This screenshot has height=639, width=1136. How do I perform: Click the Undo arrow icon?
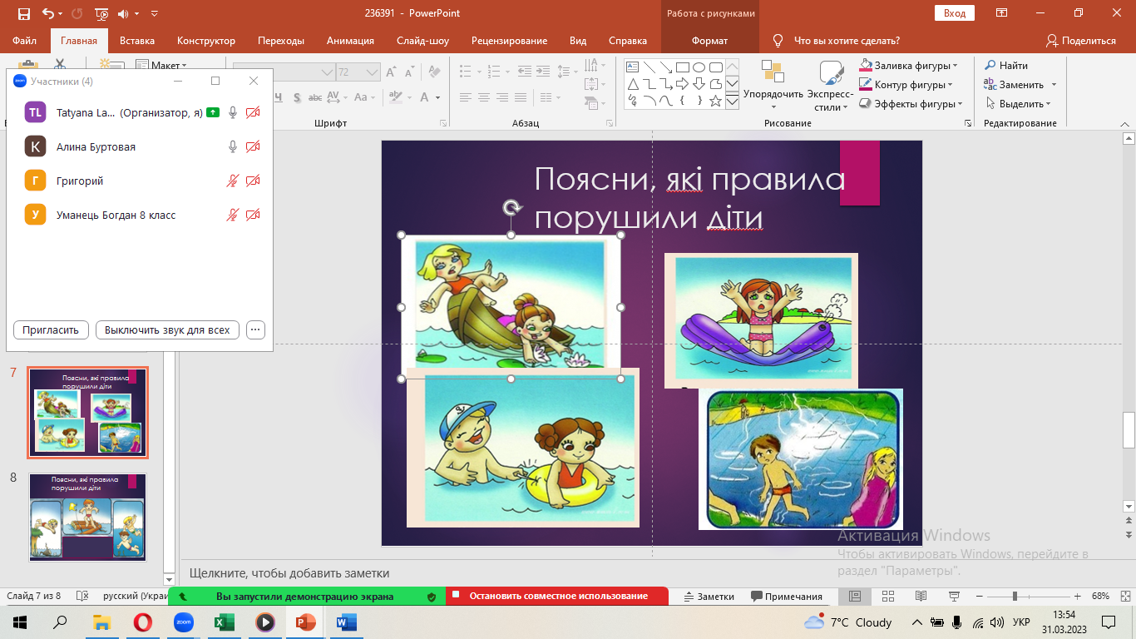[x=47, y=13]
